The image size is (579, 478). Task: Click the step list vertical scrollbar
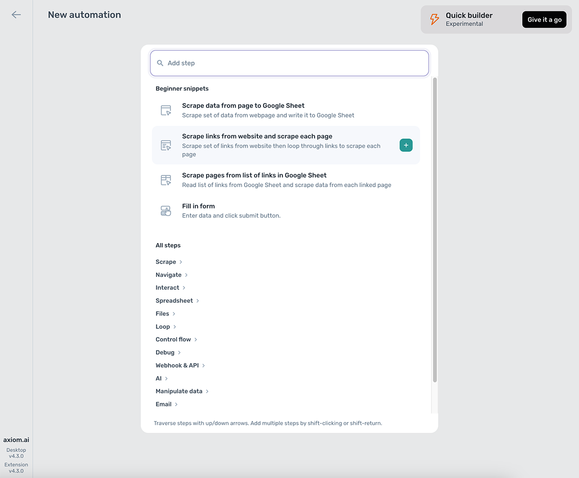pos(435,230)
